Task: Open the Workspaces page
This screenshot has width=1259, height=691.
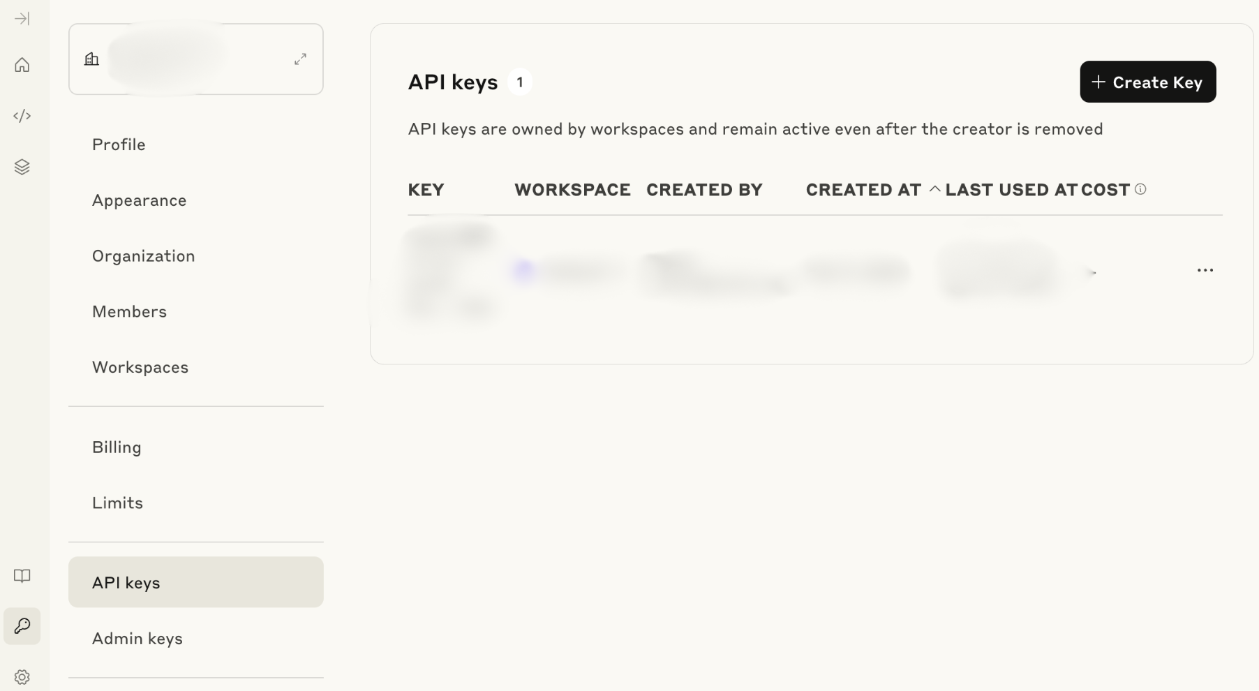Action: tap(140, 367)
